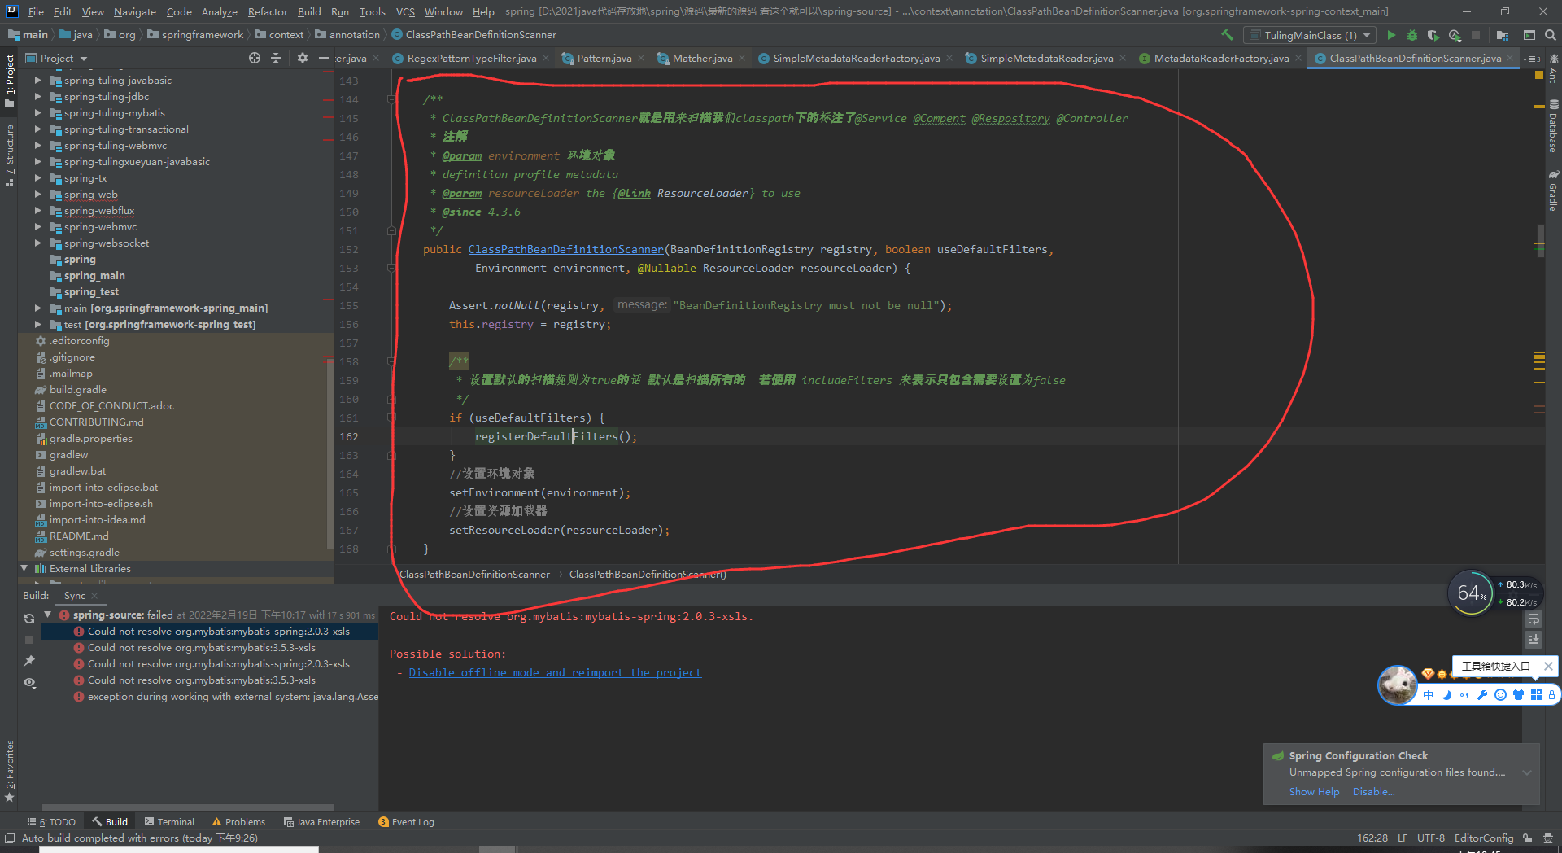Toggle tool window bars icon in status bar
This screenshot has width=1562, height=853.
coord(10,838)
